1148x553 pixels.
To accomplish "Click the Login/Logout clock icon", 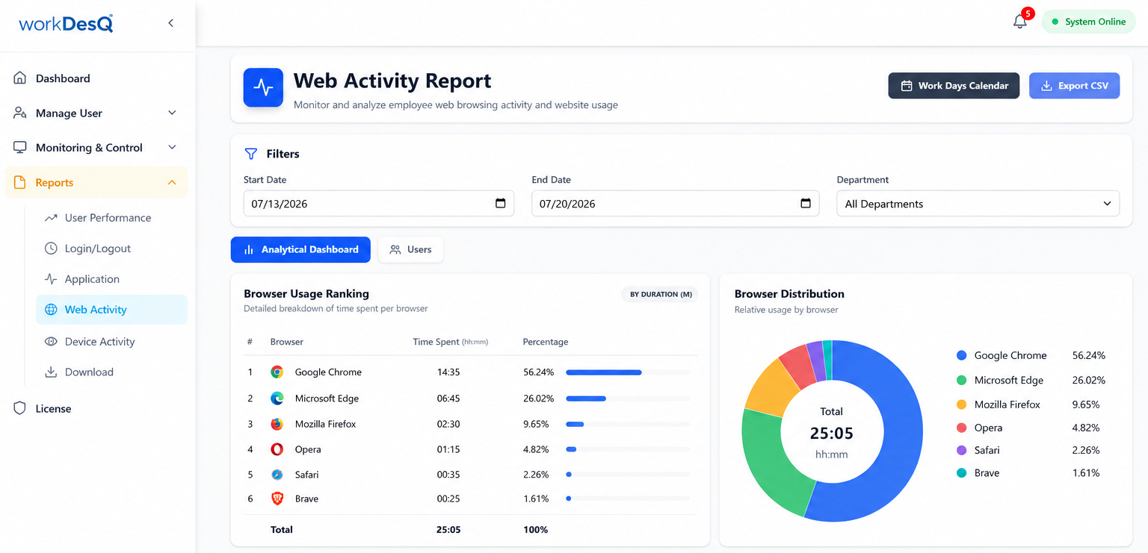I will pos(51,249).
